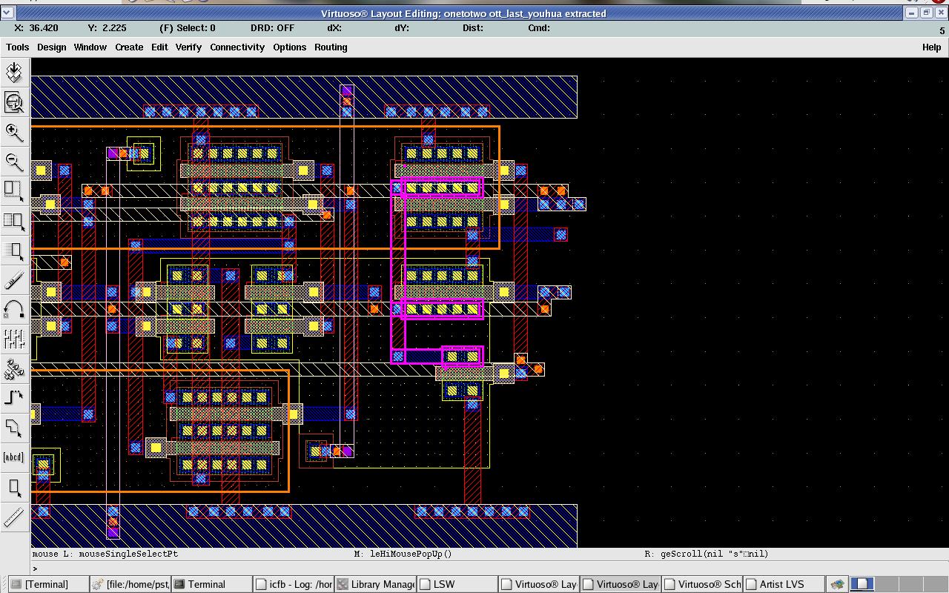Open the Help menu
949x593 pixels.
[x=931, y=47]
